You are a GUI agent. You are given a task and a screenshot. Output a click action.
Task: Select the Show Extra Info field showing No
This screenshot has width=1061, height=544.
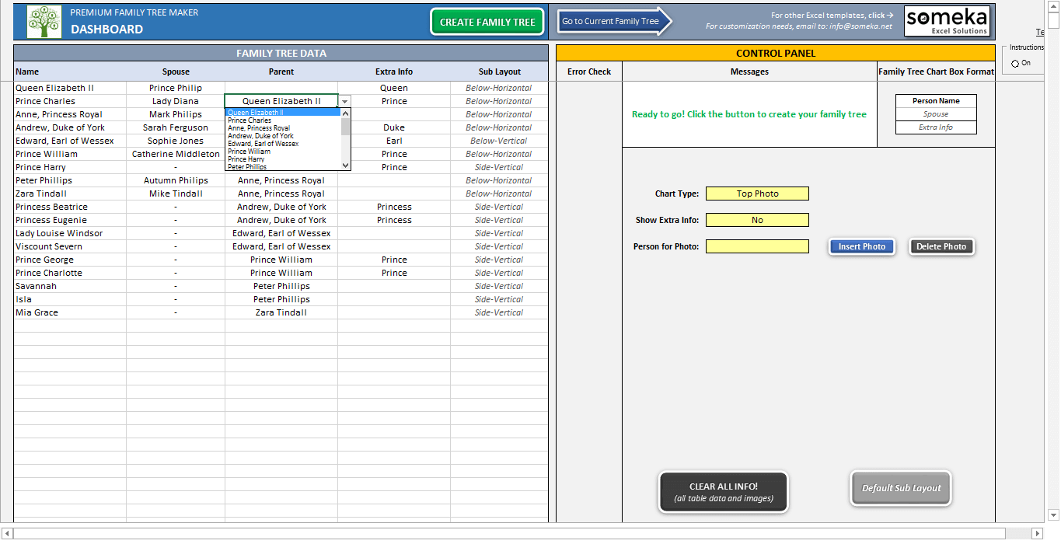(757, 220)
